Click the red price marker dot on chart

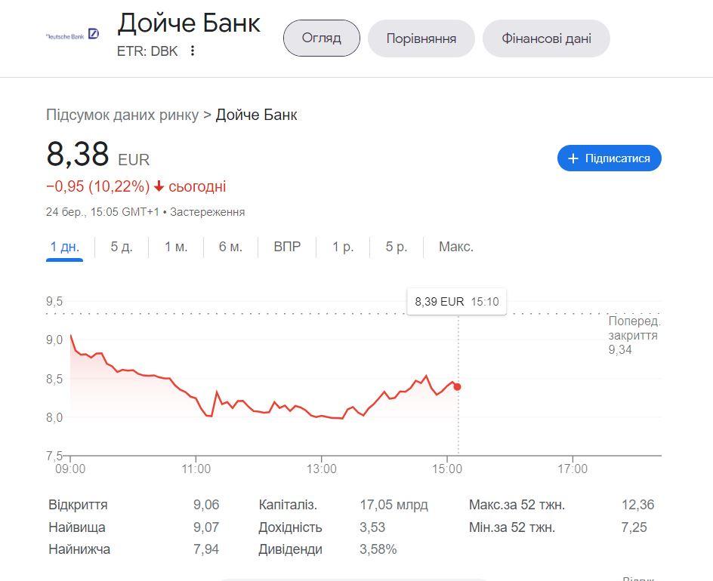pyautogui.click(x=457, y=387)
